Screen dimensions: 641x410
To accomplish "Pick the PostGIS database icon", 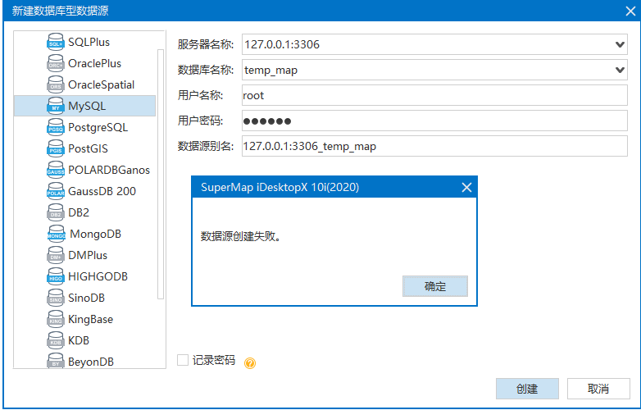I will point(56,148).
